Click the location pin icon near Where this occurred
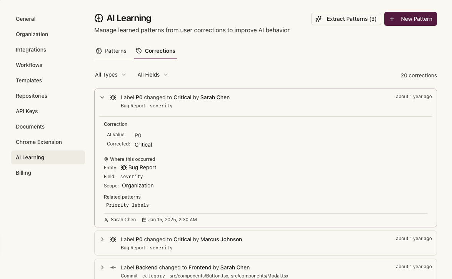The width and height of the screenshot is (452, 279). [106, 159]
